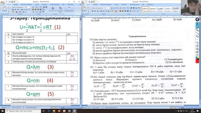The width and height of the screenshot is (201, 113).
Task: Apply Обычный style in styles gallery
Action: 145,9
